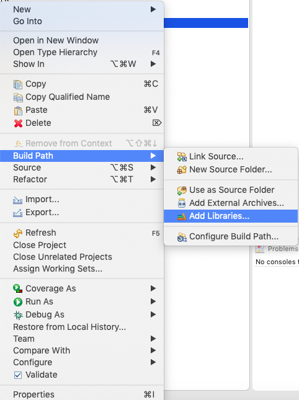Click the Add External Archives... label
The width and height of the screenshot is (299, 400).
[236, 203]
